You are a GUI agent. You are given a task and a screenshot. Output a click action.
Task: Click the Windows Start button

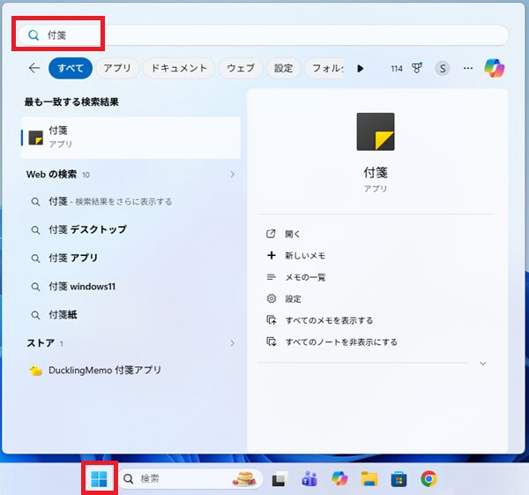(99, 478)
